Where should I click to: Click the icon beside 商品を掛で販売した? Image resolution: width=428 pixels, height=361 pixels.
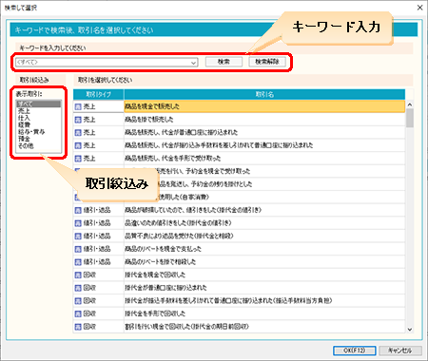pyautogui.click(x=78, y=120)
